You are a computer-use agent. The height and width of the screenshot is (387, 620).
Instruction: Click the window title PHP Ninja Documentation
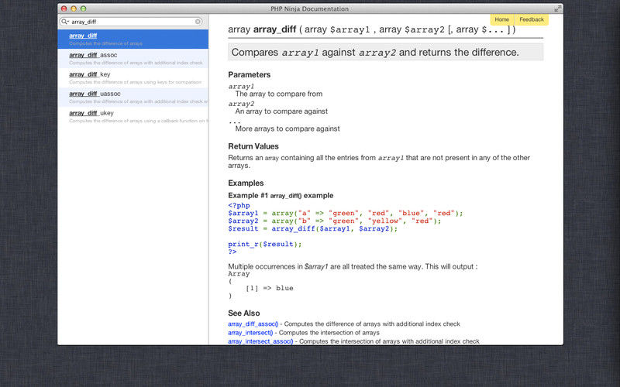pos(309,9)
